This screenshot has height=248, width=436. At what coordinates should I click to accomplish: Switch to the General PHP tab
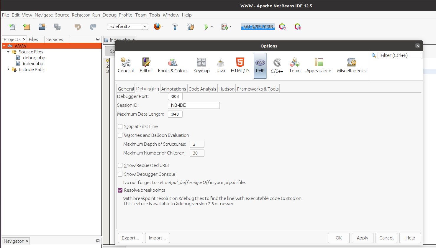pos(126,89)
